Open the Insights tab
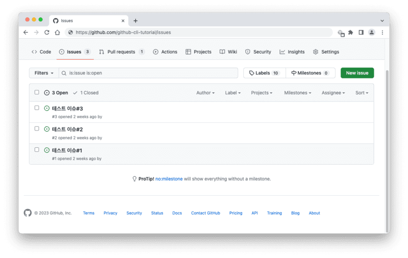Viewport: 408px width, 258px height. tap(292, 52)
